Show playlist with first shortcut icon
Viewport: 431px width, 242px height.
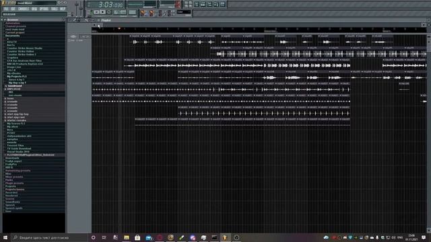click(197, 4)
